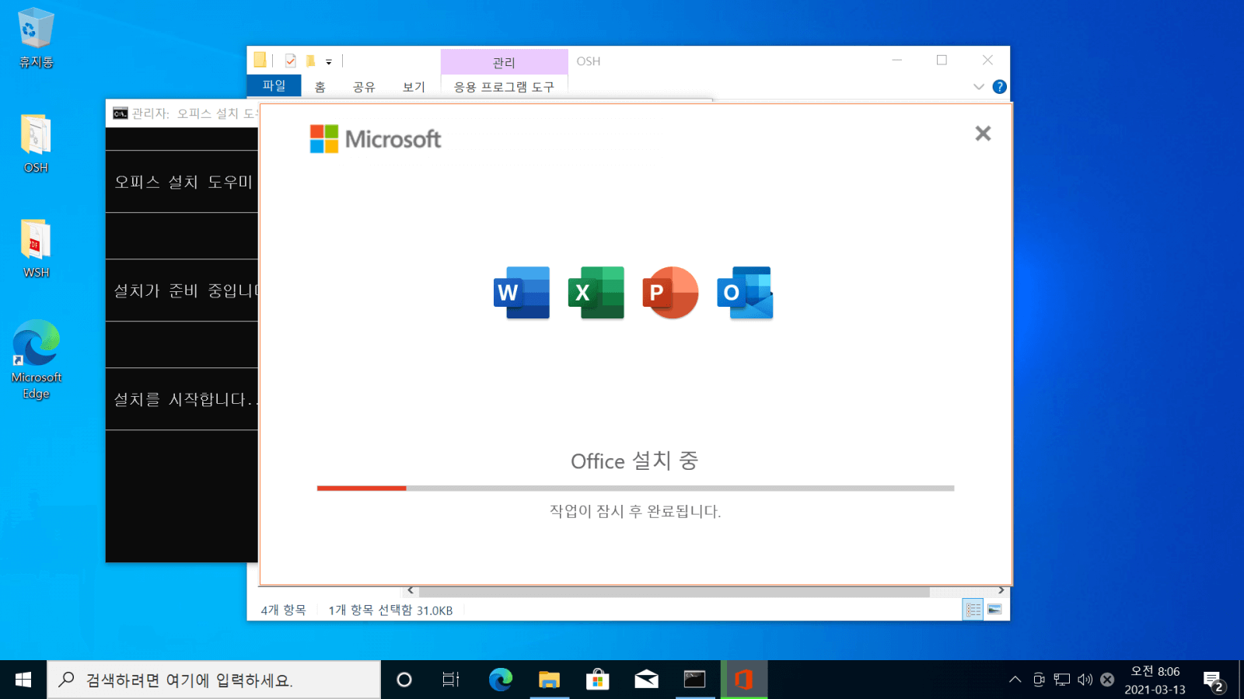
Task: Click the Outlook icon in Office installer
Action: coord(745,293)
